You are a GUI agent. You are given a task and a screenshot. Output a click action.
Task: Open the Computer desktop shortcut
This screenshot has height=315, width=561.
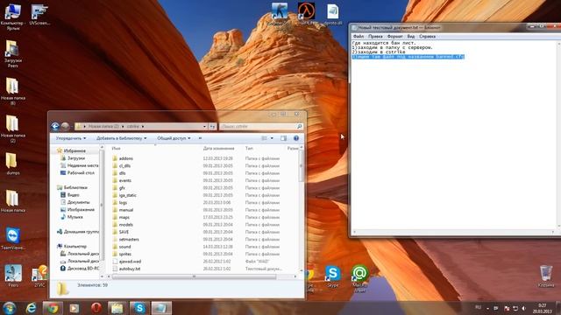(12, 16)
